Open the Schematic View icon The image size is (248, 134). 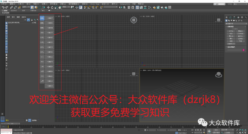click(x=145, y=7)
